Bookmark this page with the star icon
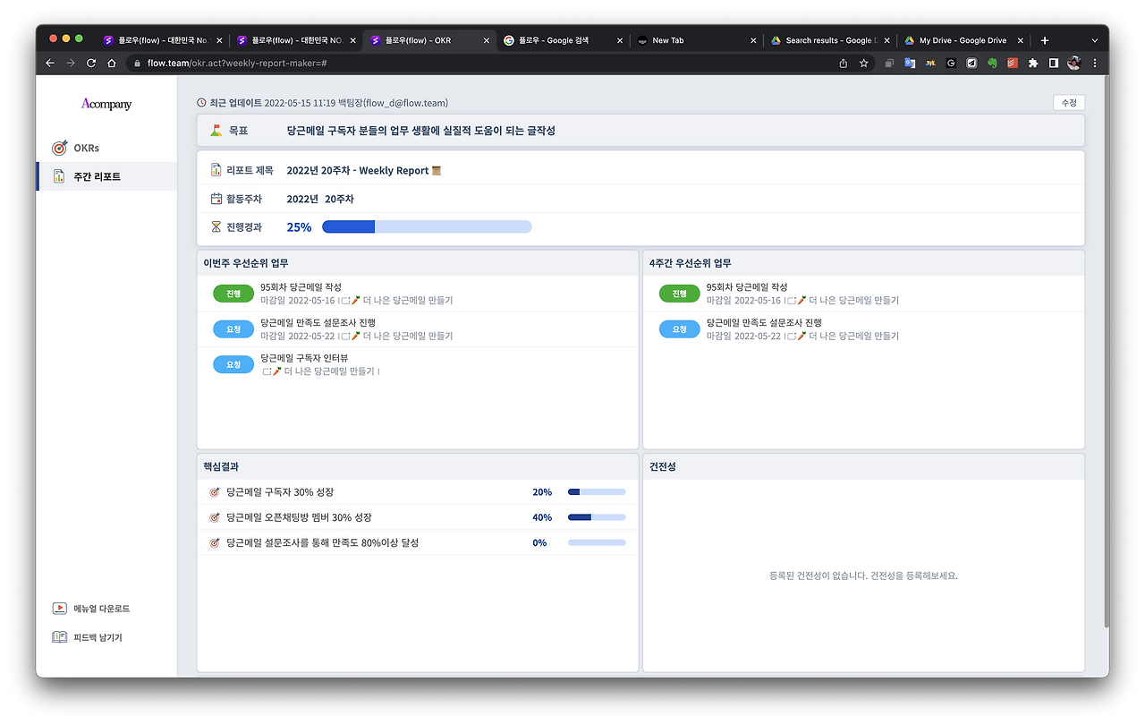Screen dimensions: 1145x725 [x=864, y=64]
